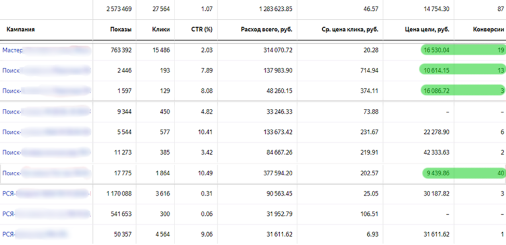Click the green-highlighted goal price 16 530.04

[x=437, y=50]
